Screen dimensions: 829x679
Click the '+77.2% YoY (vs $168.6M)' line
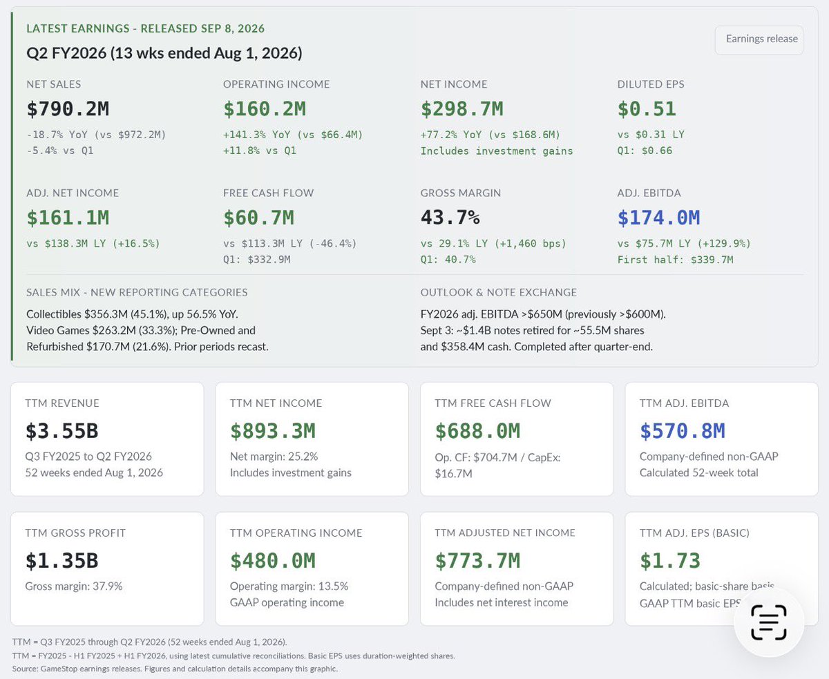490,134
